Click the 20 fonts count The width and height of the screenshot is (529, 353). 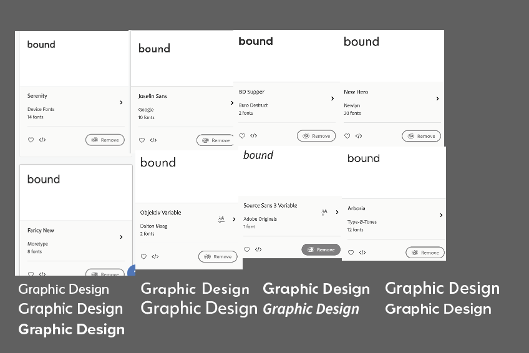click(x=352, y=113)
